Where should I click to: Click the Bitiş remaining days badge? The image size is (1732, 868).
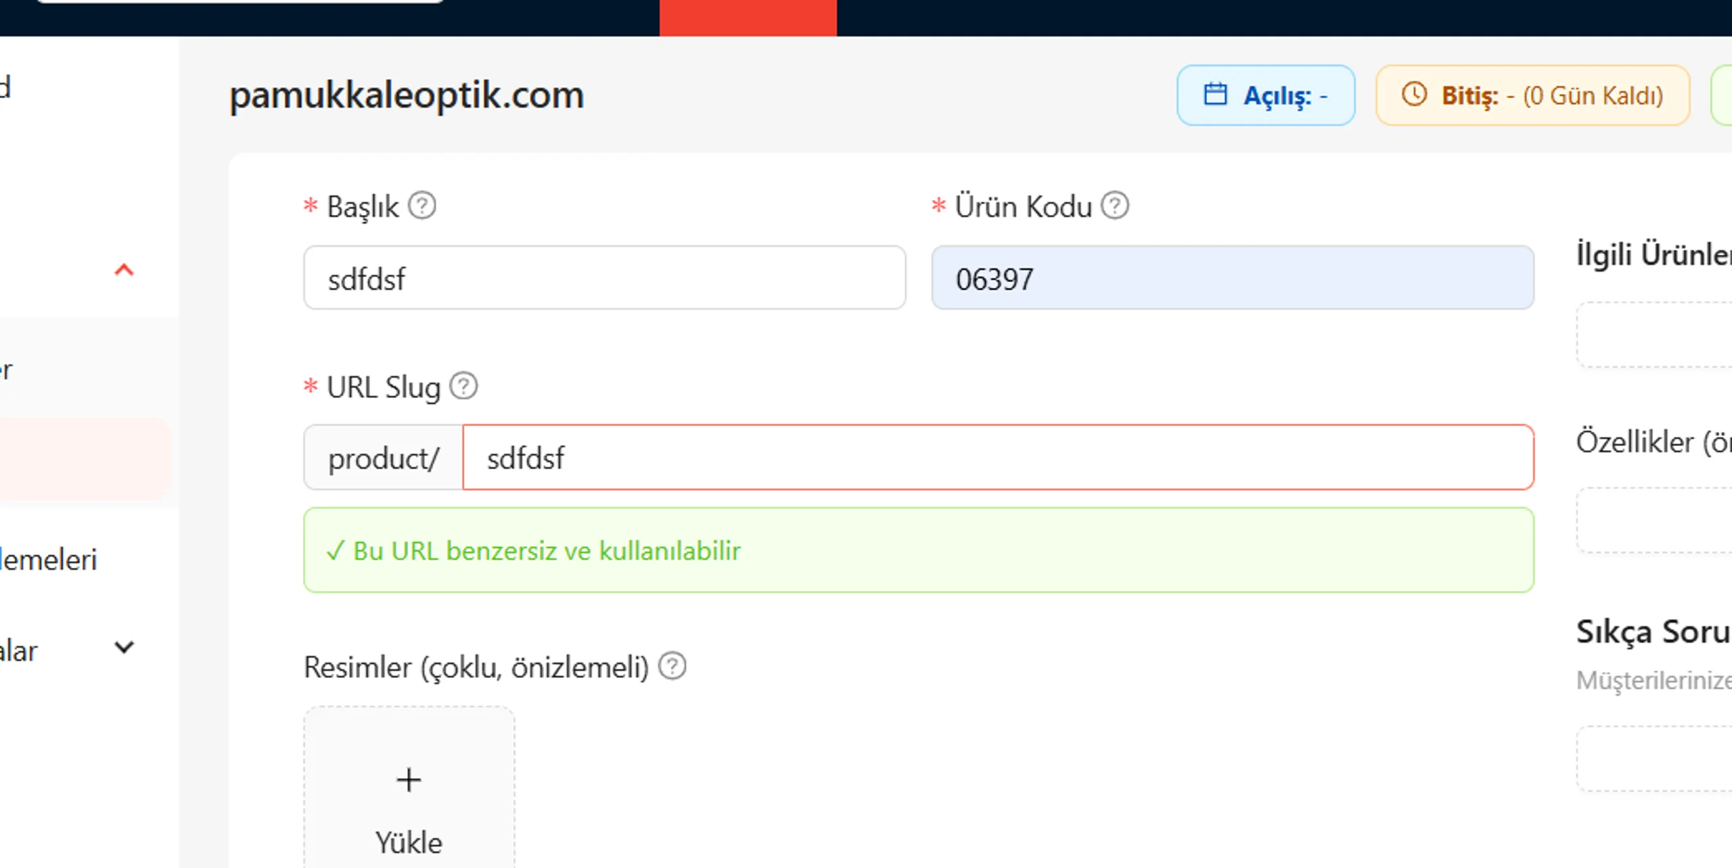tap(1532, 95)
